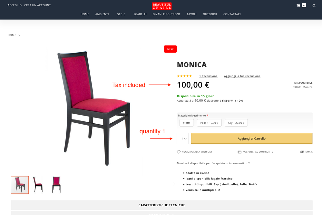
Task: Open the Divani e Poltrone menu
Action: (x=167, y=14)
